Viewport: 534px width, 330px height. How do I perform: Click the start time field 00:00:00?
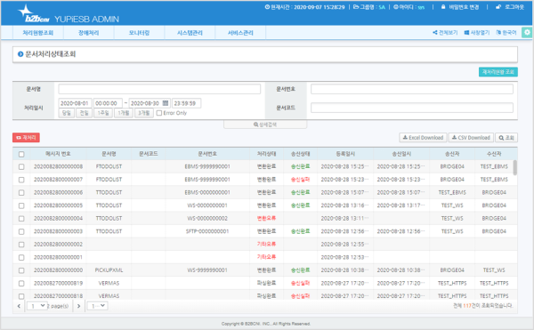(x=108, y=103)
